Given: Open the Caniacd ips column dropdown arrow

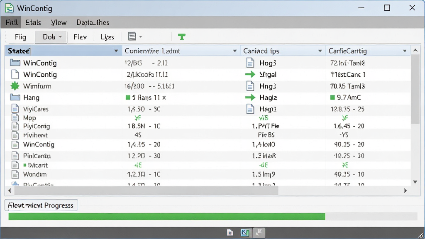Looking at the screenshot, I should point(320,51).
